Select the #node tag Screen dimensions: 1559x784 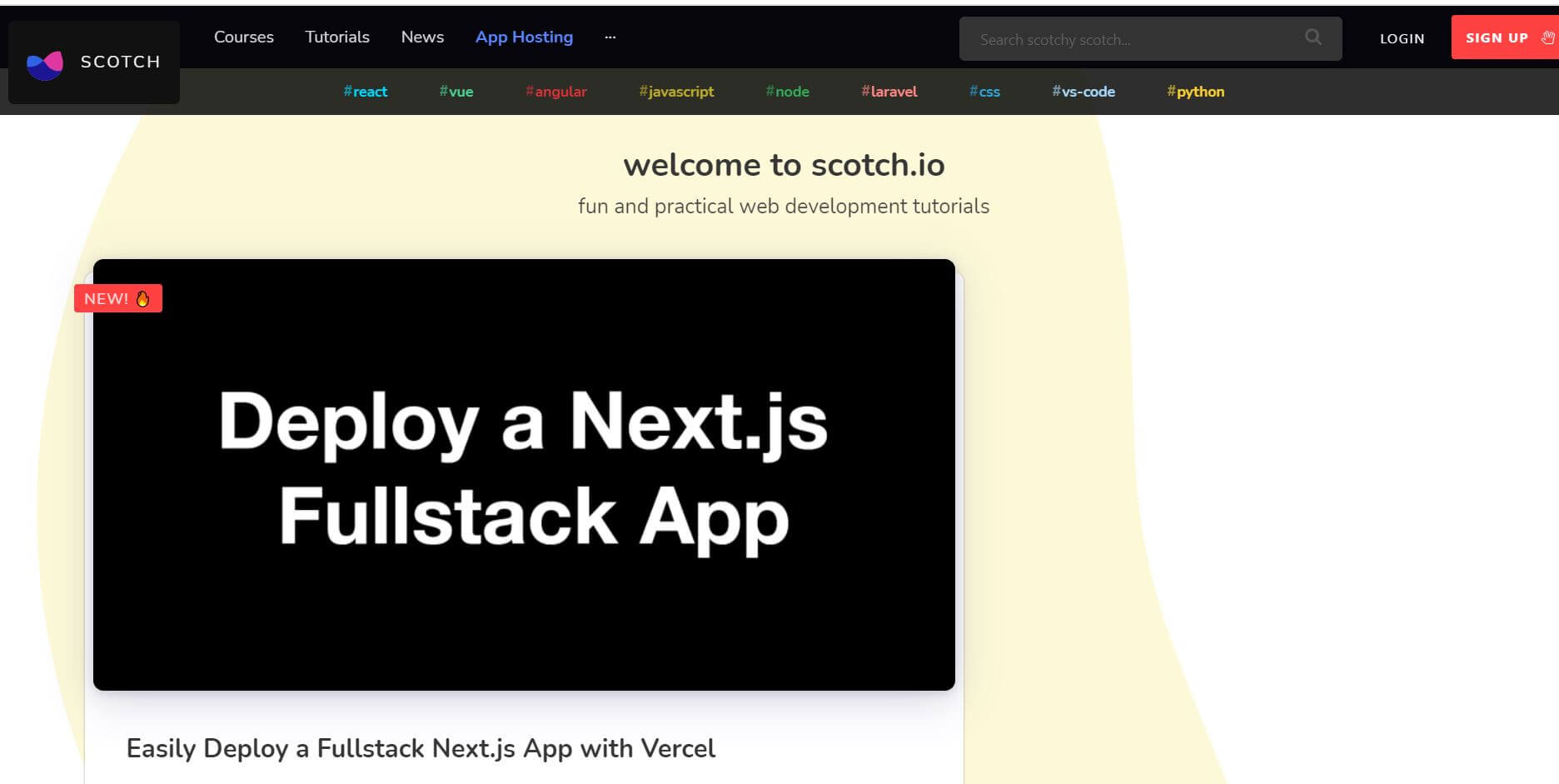point(788,92)
